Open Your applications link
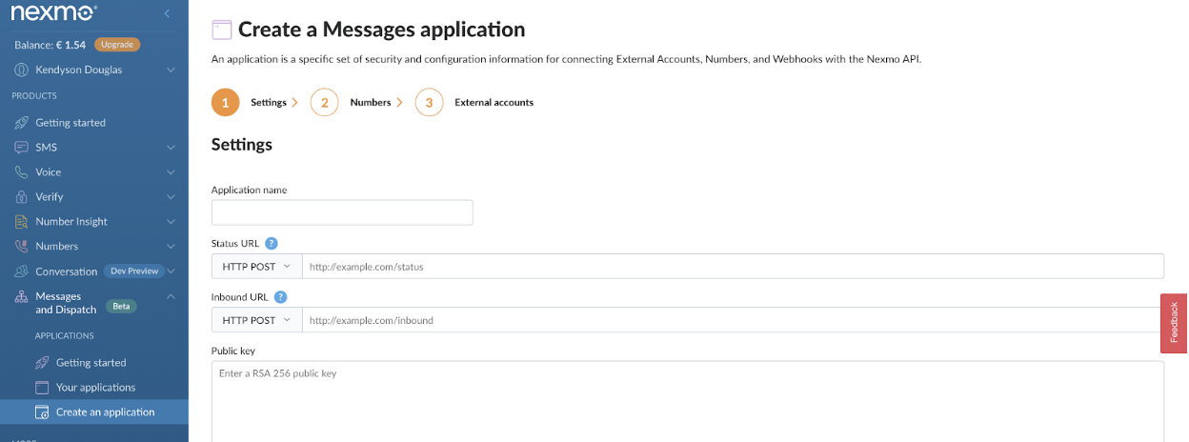Viewport: 1189px width, 442px height. click(x=95, y=388)
